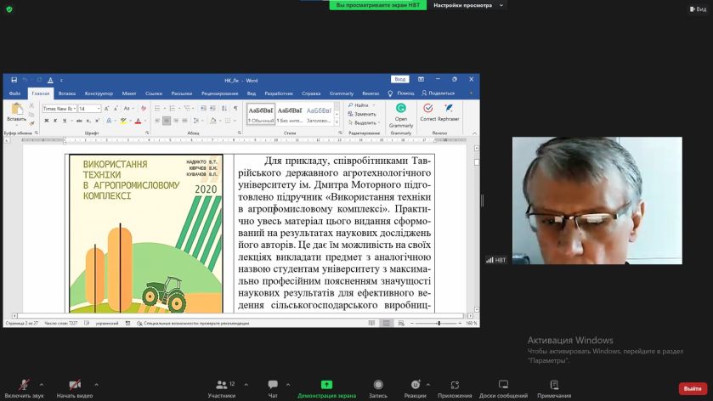Toggle the encryption shield info icon

tap(9, 8)
